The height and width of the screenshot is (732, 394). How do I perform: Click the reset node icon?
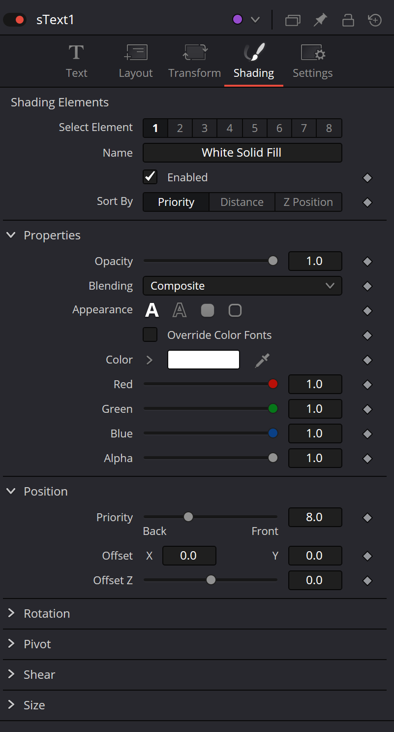tap(375, 20)
